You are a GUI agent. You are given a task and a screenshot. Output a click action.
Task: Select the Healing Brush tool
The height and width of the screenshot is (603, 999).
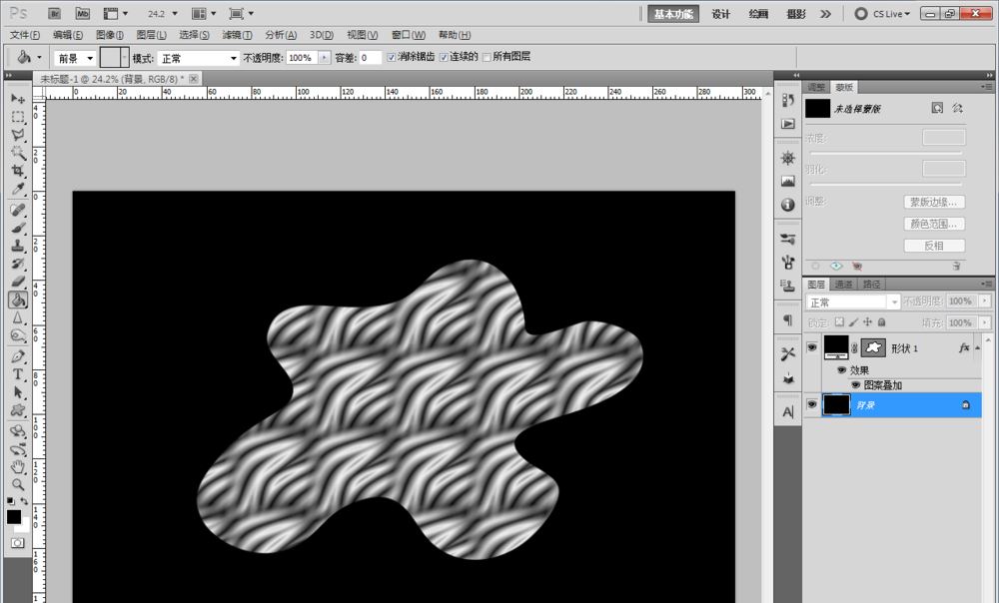pyautogui.click(x=18, y=210)
